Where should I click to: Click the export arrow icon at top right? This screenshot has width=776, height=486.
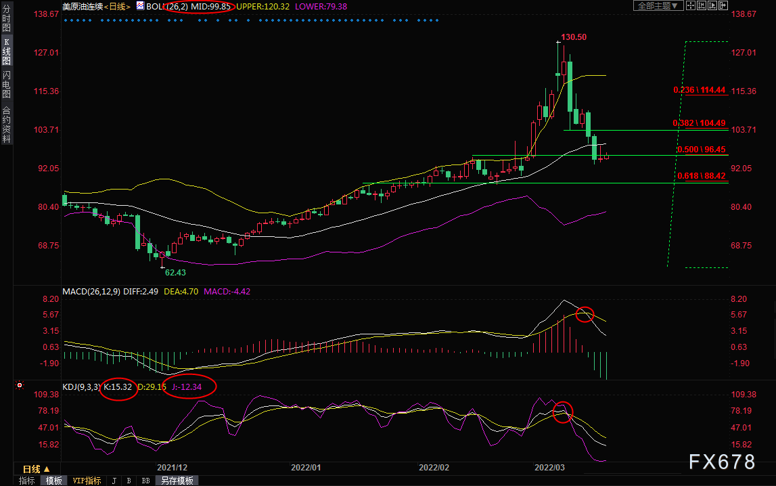723,6
